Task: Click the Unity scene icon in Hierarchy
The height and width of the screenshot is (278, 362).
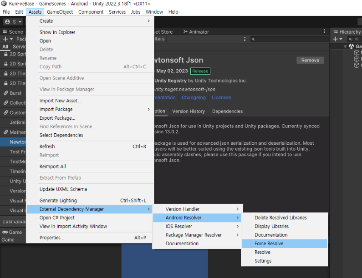Action: point(352,46)
